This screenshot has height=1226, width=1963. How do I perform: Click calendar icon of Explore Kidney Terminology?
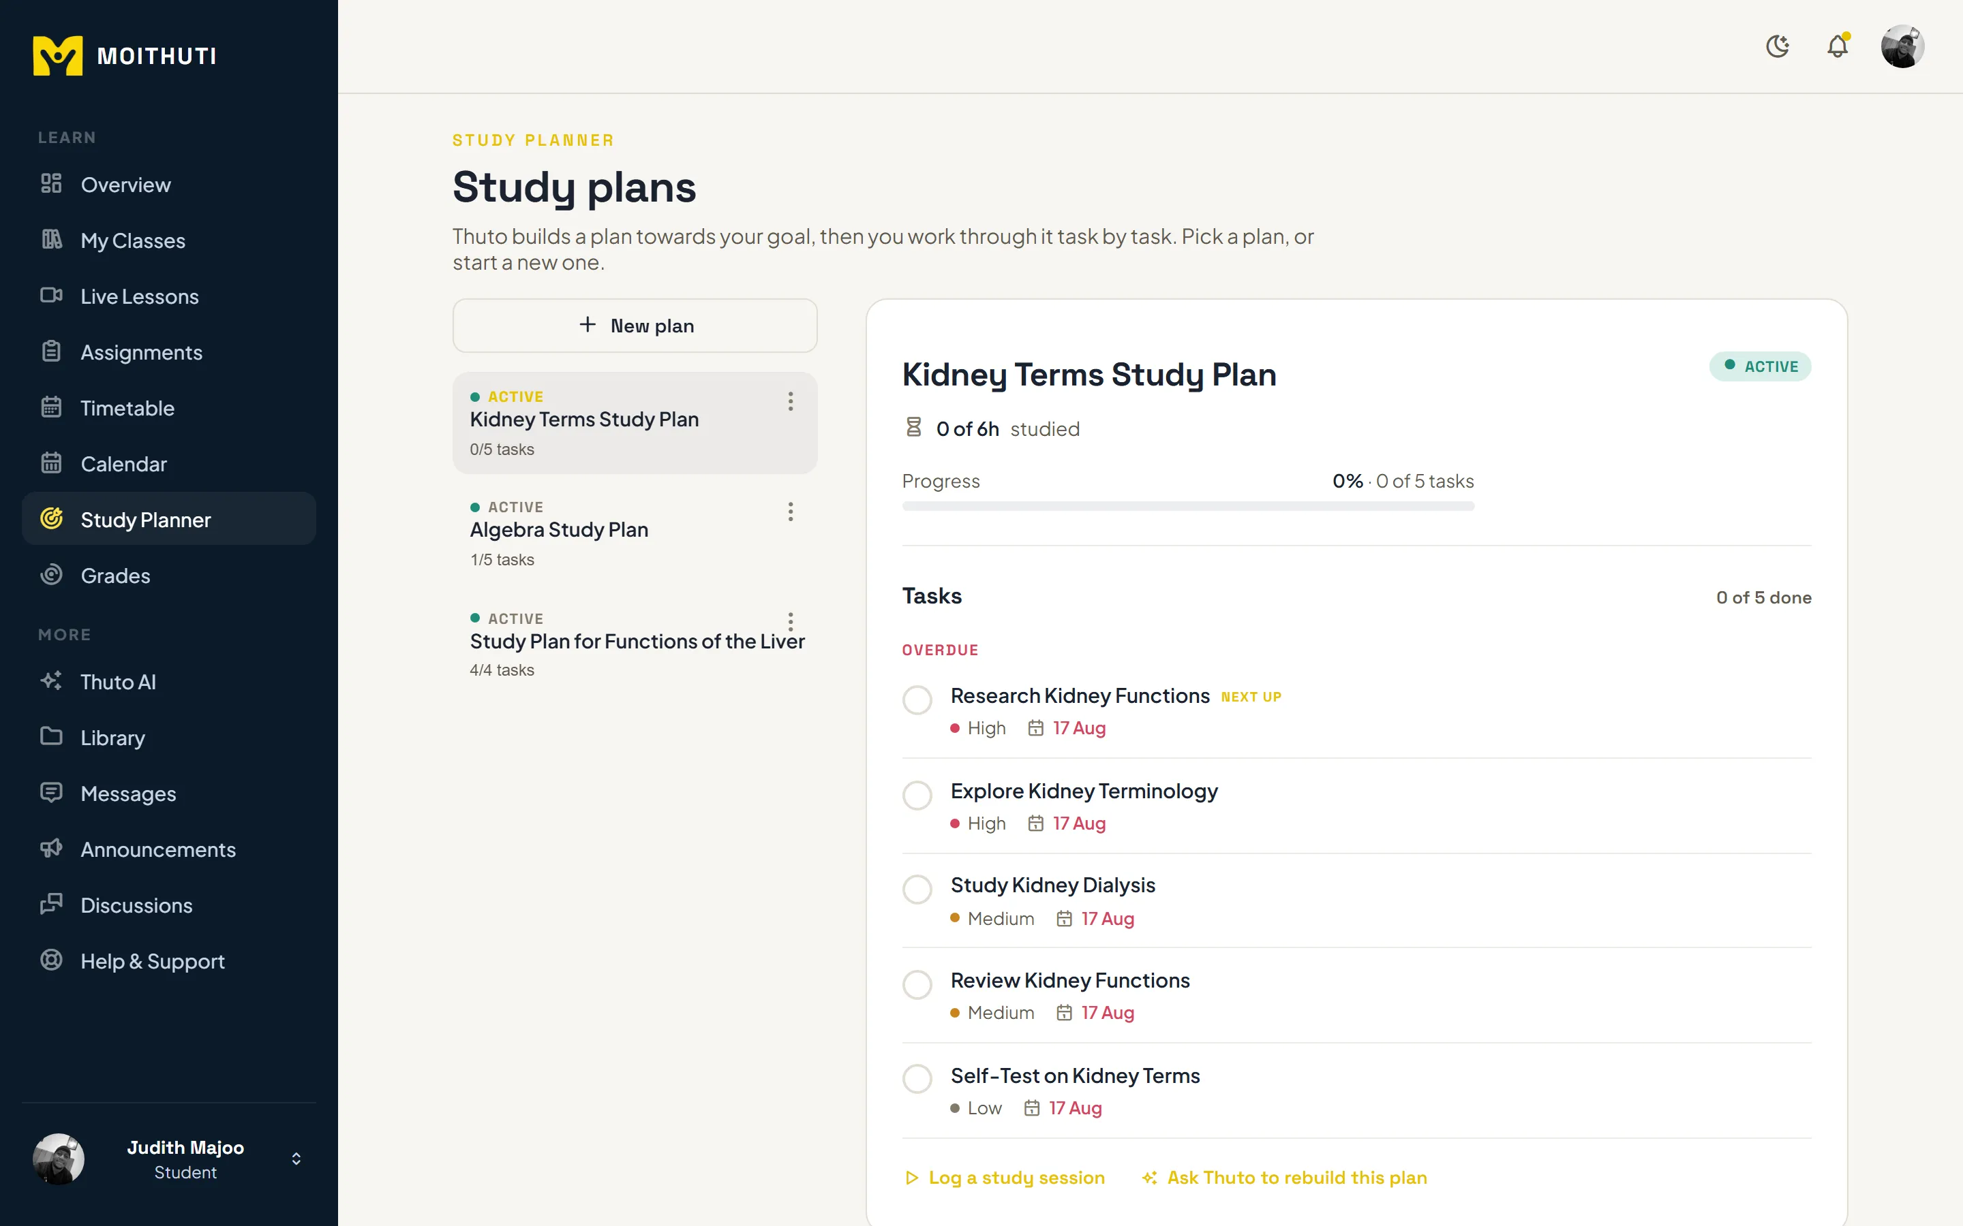pyautogui.click(x=1035, y=823)
